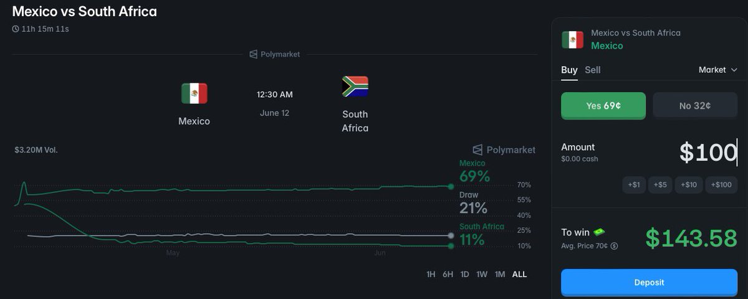Add $100 to the amount

(721, 184)
